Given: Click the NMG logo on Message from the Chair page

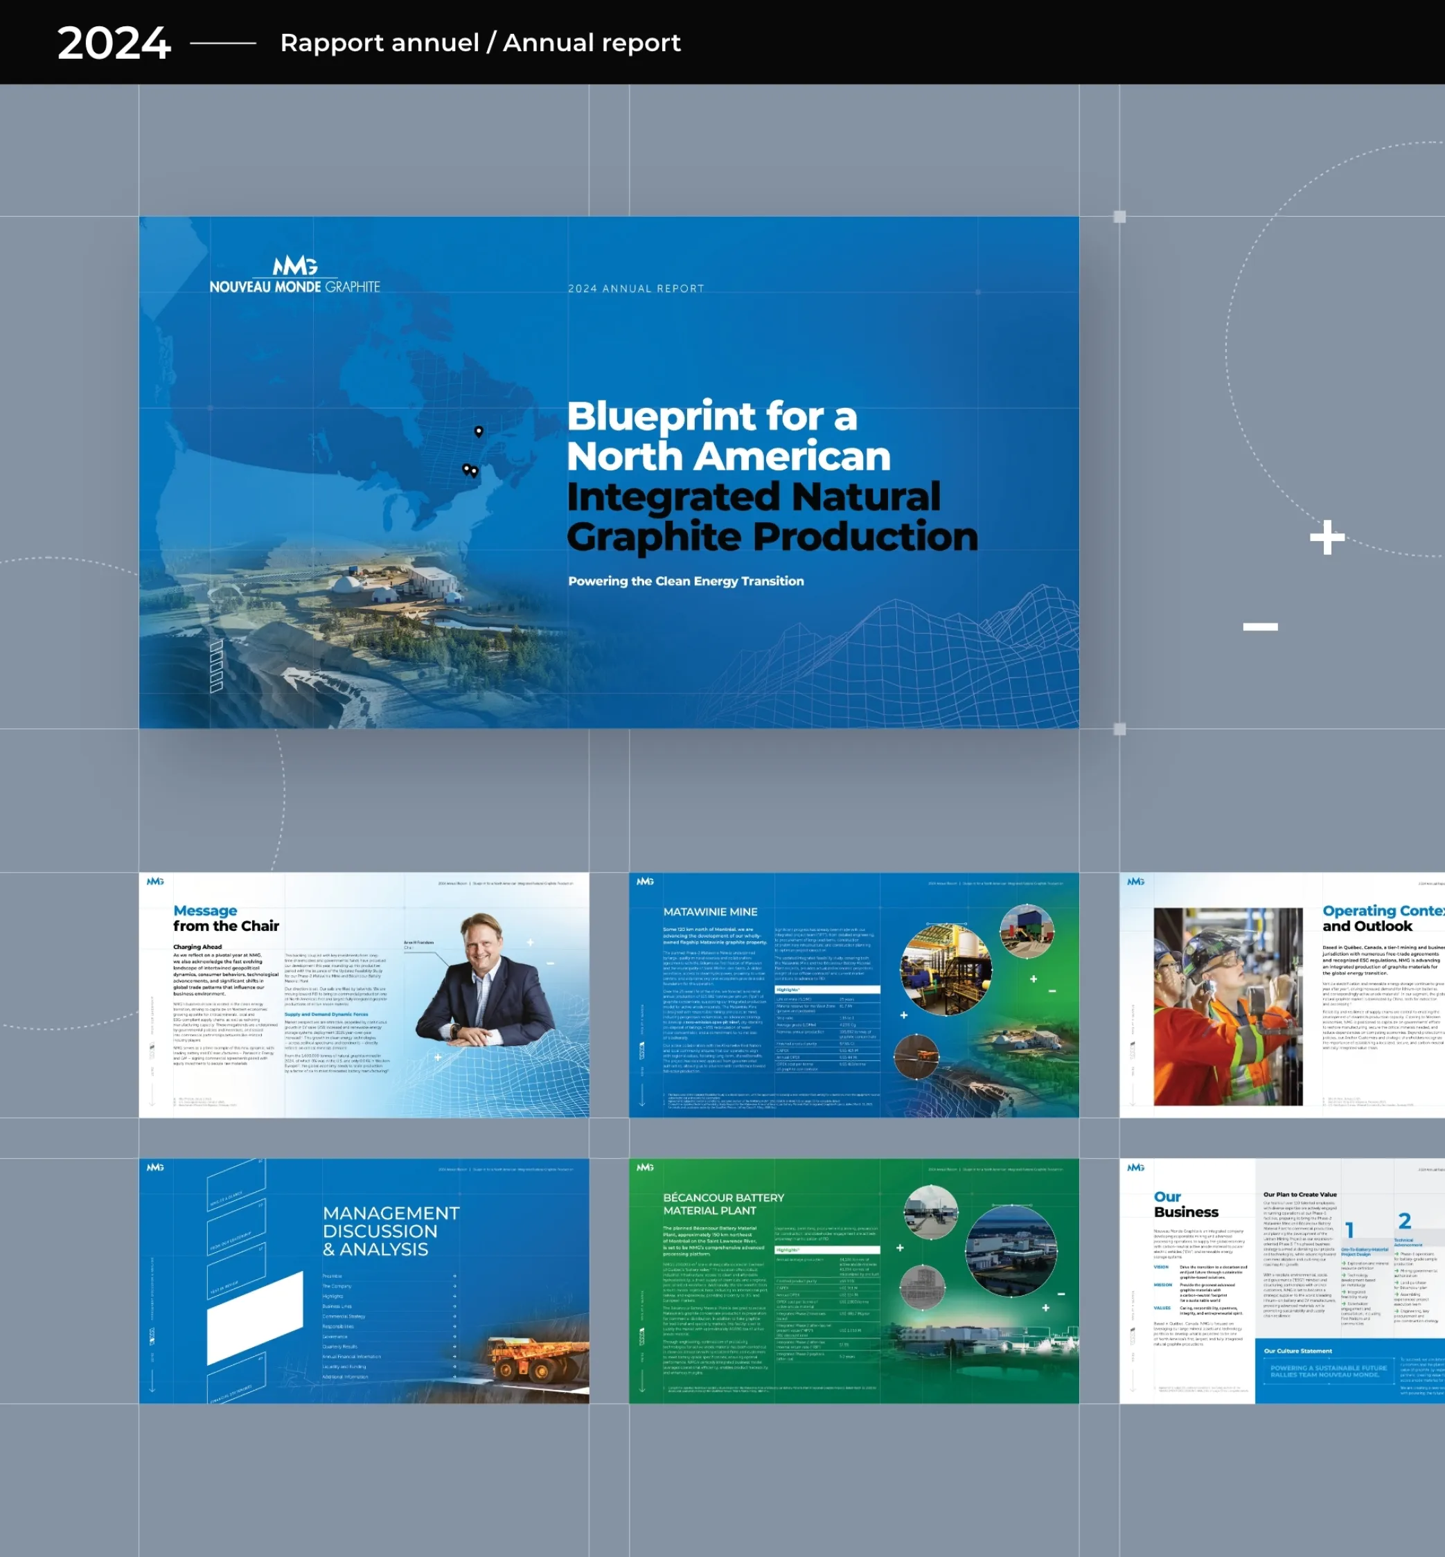Looking at the screenshot, I should click(155, 881).
